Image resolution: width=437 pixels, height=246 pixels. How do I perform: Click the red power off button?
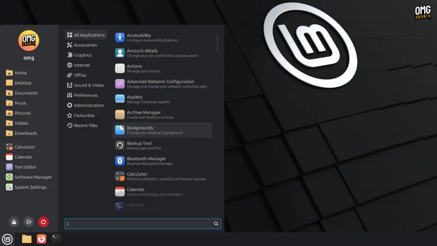tap(43, 222)
